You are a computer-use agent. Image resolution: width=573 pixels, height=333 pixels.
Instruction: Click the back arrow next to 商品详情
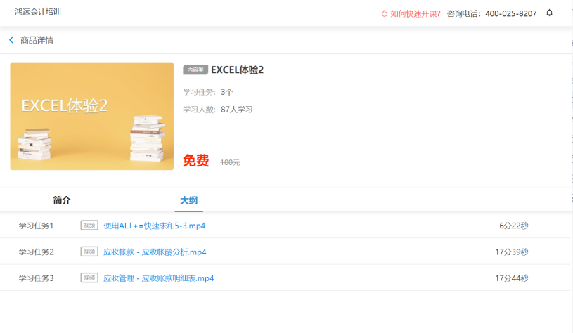coord(11,40)
